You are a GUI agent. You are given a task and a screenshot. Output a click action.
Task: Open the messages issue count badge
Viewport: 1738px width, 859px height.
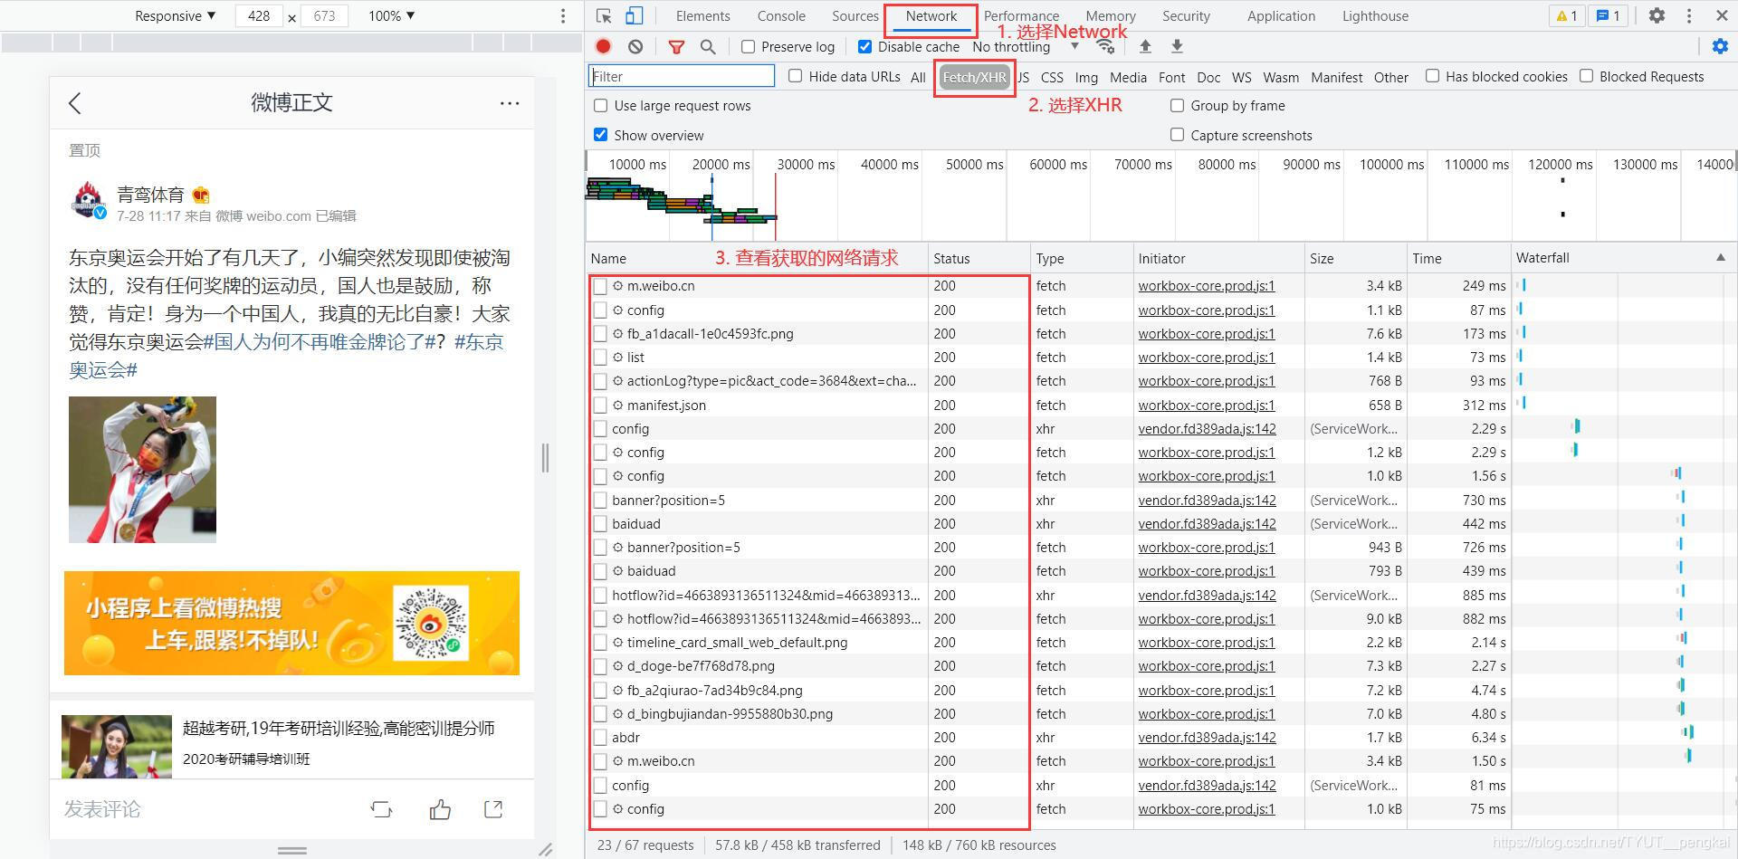pyautogui.click(x=1608, y=15)
